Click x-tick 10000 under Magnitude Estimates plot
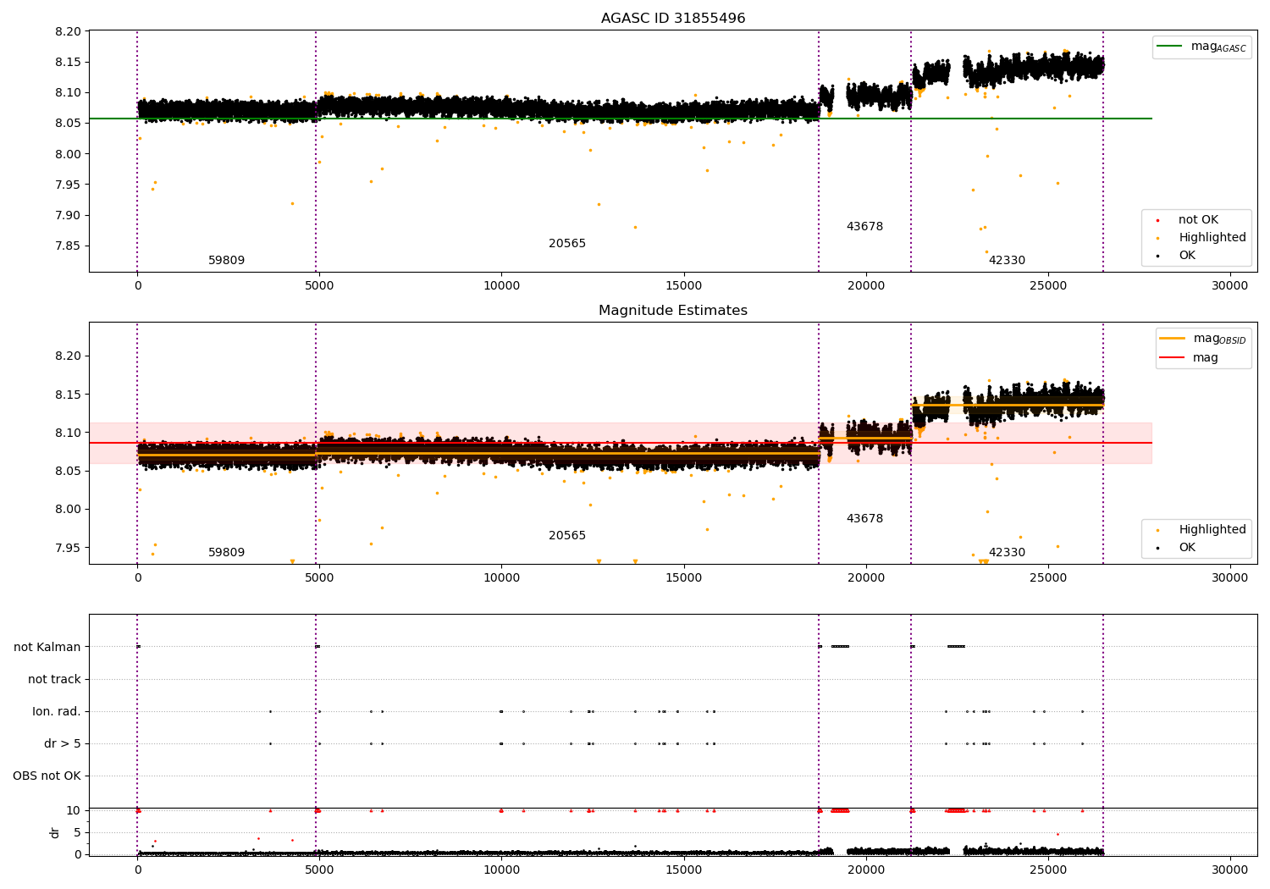 pos(501,578)
